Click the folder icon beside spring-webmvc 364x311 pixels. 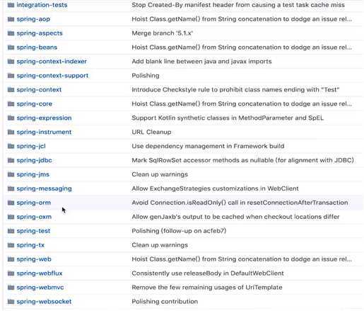(11, 288)
